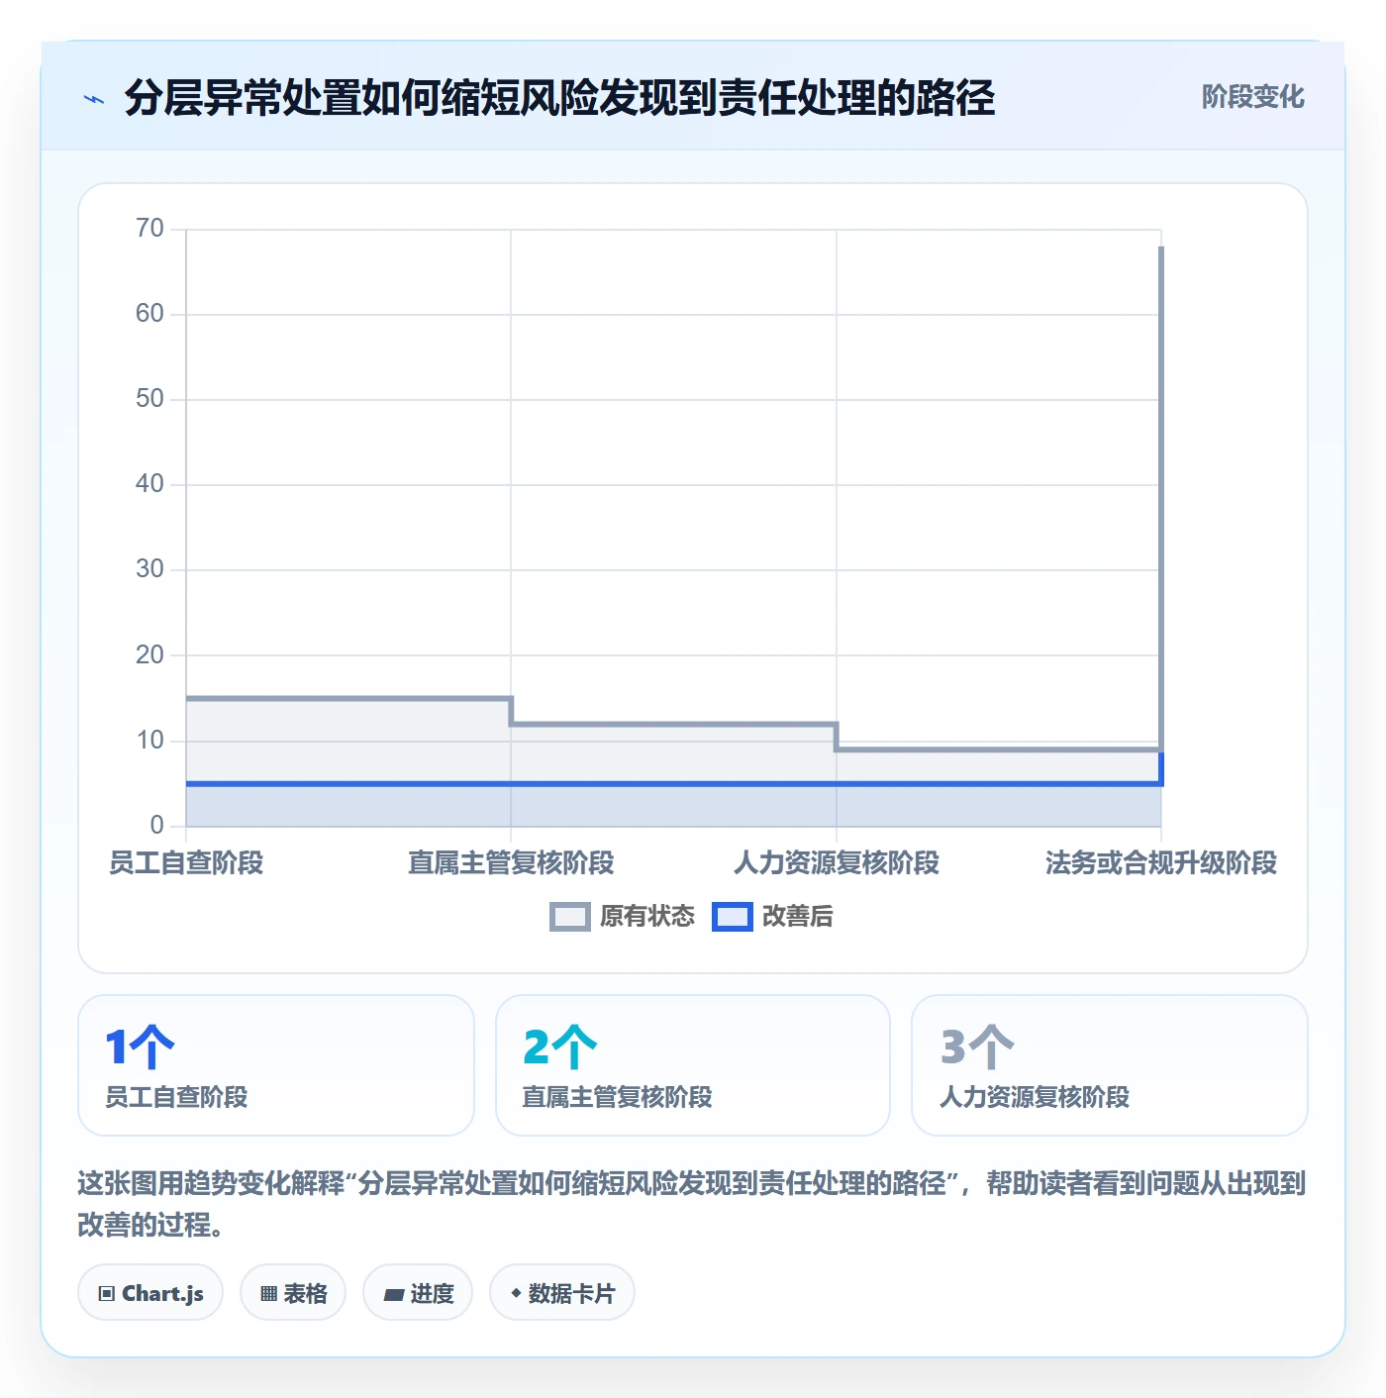This screenshot has width=1386, height=1398.
Task: Click the 进度 chip's bar icon
Action: tap(394, 1294)
